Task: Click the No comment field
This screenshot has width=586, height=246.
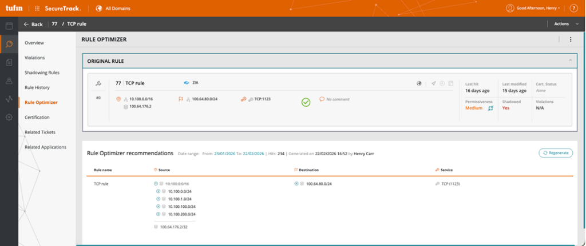Action: coord(337,99)
